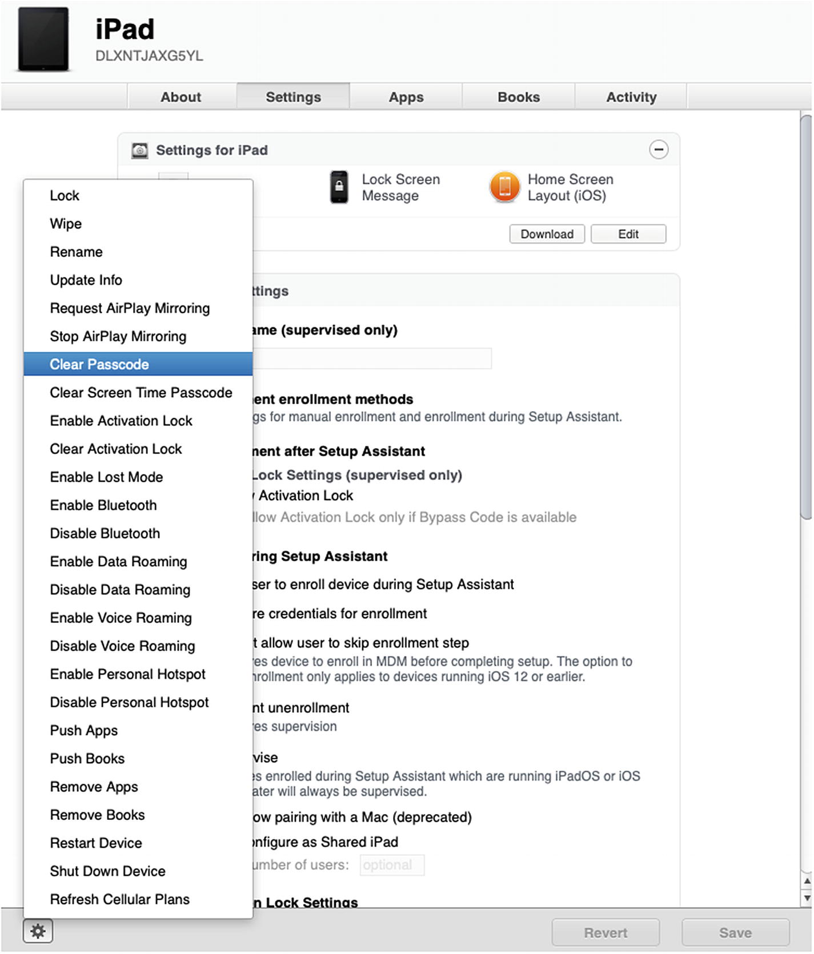This screenshot has height=954, width=814.
Task: Choose Disable Bluetooth
Action: (x=138, y=533)
